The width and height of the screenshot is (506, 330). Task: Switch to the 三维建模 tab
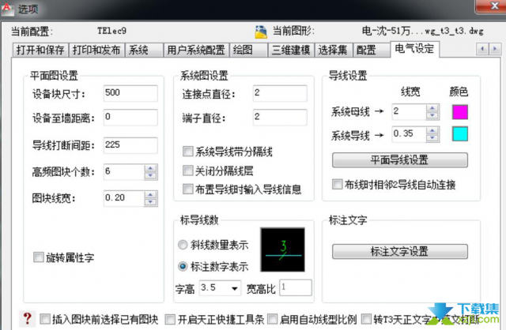291,51
